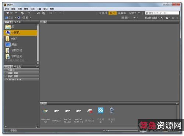Switch to the 关键字 workspace

tap(132, 13)
